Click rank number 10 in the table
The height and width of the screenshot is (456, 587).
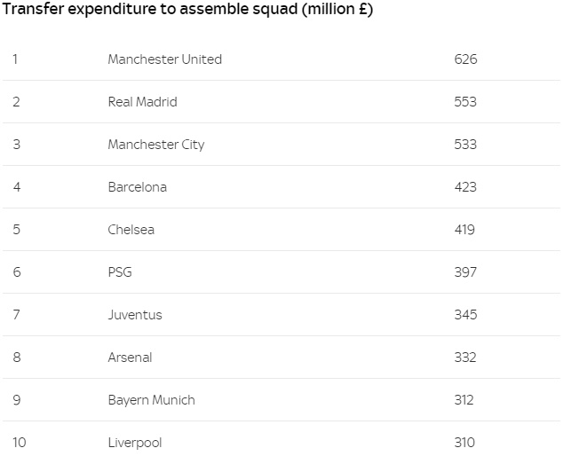(x=19, y=443)
